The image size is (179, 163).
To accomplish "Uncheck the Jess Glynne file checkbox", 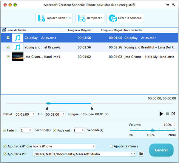I will 8,56.
